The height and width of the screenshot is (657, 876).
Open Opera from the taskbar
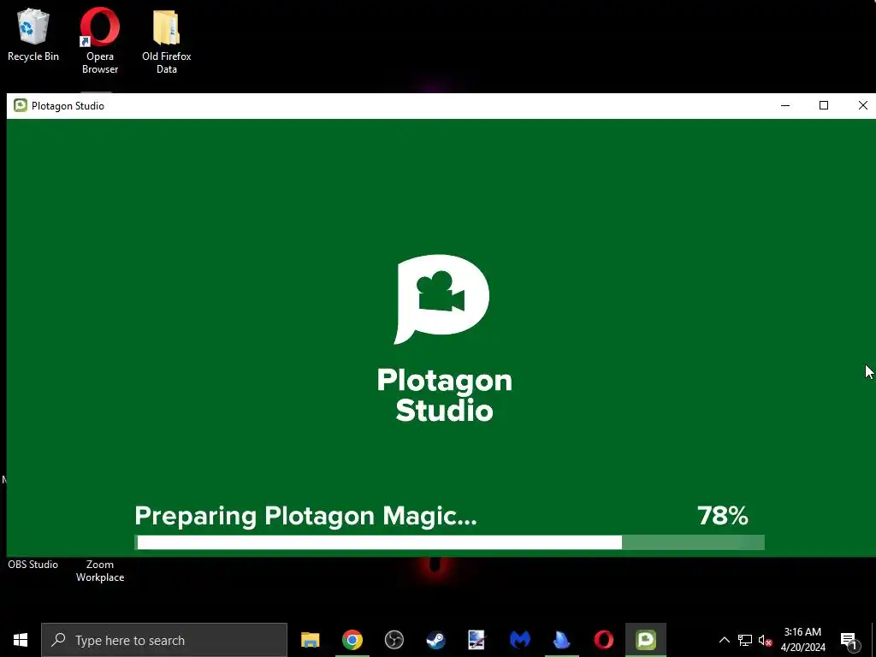pyautogui.click(x=603, y=640)
